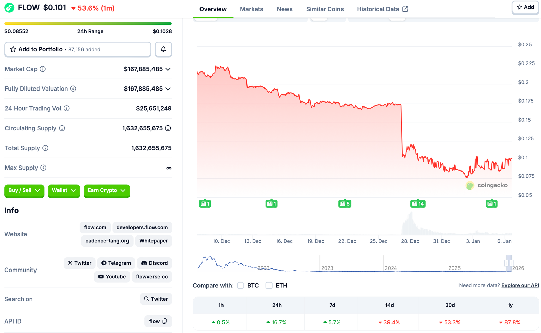Click the price alert bell icon
The width and height of the screenshot is (541, 333).
coord(163,49)
